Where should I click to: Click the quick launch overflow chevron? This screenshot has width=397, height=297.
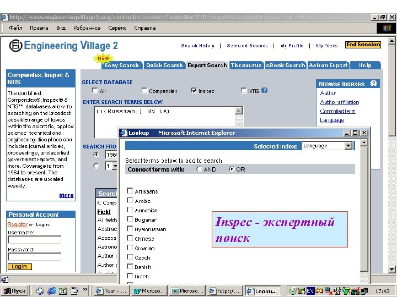click(x=85, y=289)
